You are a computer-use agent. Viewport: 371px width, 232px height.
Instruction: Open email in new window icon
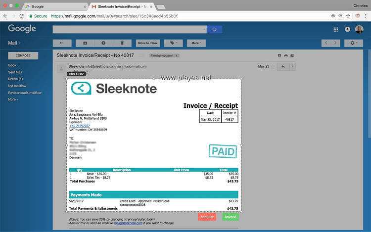click(292, 55)
